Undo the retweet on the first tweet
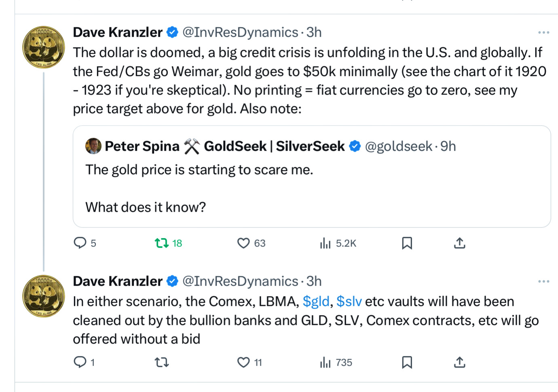The height and width of the screenshot is (392, 558). click(x=162, y=243)
